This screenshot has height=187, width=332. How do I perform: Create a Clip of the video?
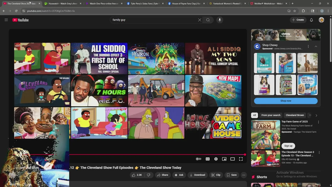pyautogui.click(x=216, y=175)
